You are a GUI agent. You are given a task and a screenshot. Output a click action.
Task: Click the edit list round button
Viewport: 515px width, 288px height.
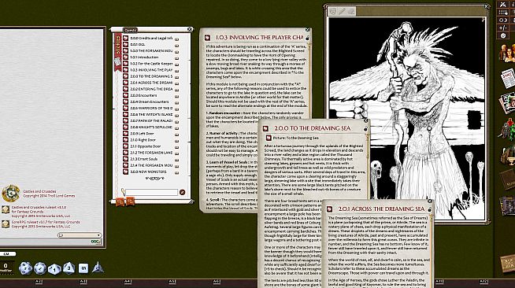(x=182, y=192)
